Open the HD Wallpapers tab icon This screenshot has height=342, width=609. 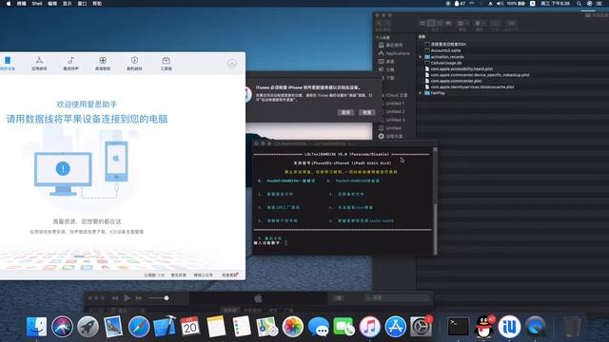tap(103, 64)
